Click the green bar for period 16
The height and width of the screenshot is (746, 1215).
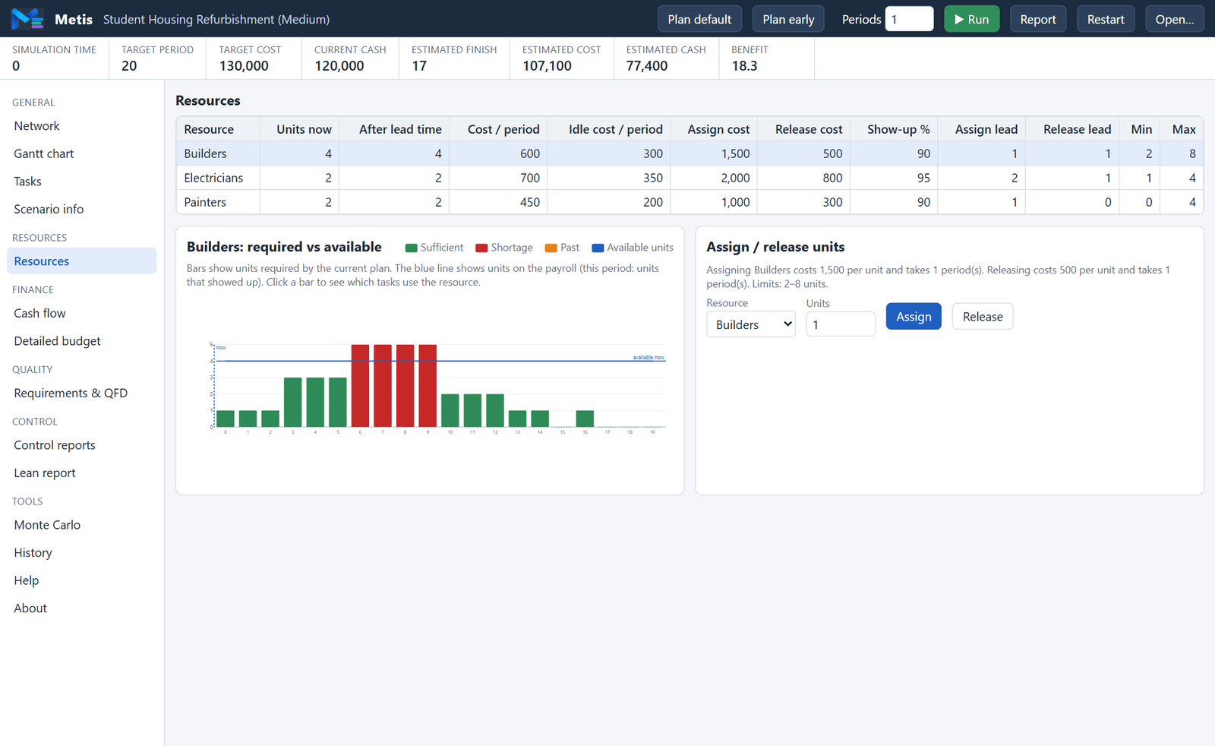(585, 419)
